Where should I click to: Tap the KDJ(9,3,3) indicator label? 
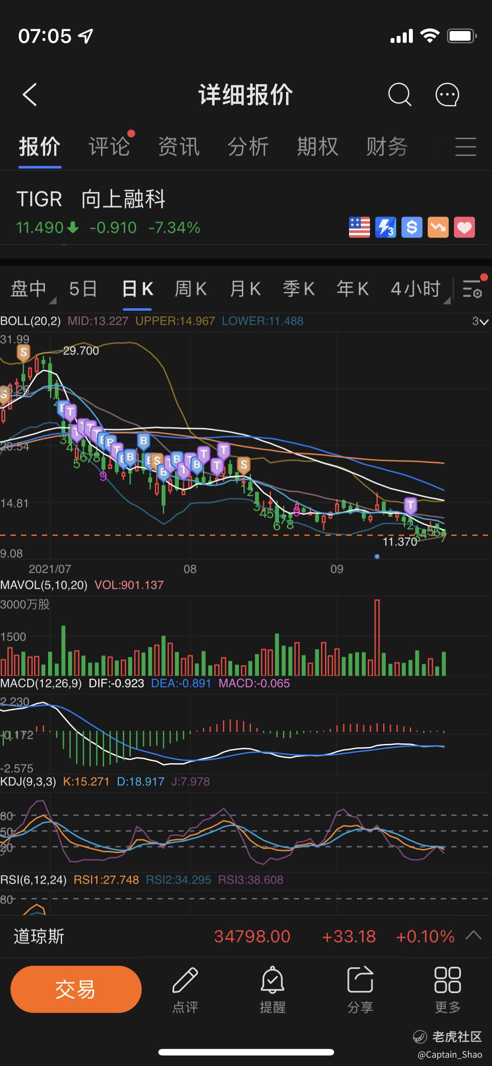28,782
